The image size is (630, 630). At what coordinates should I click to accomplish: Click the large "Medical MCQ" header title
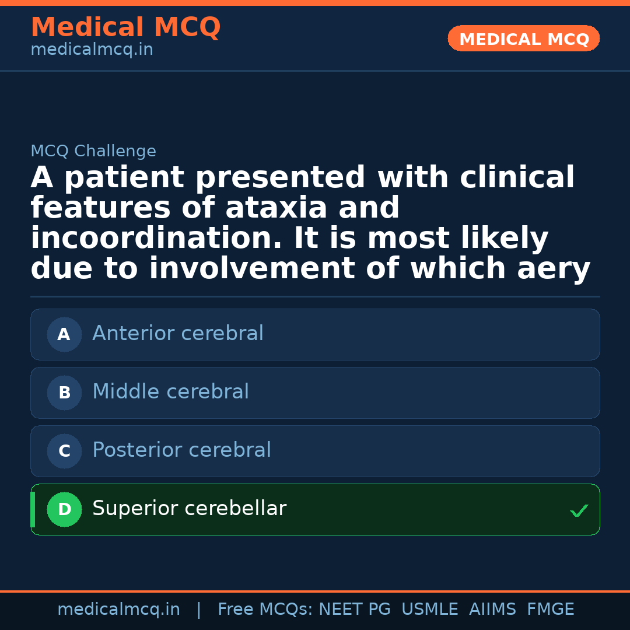125,27
